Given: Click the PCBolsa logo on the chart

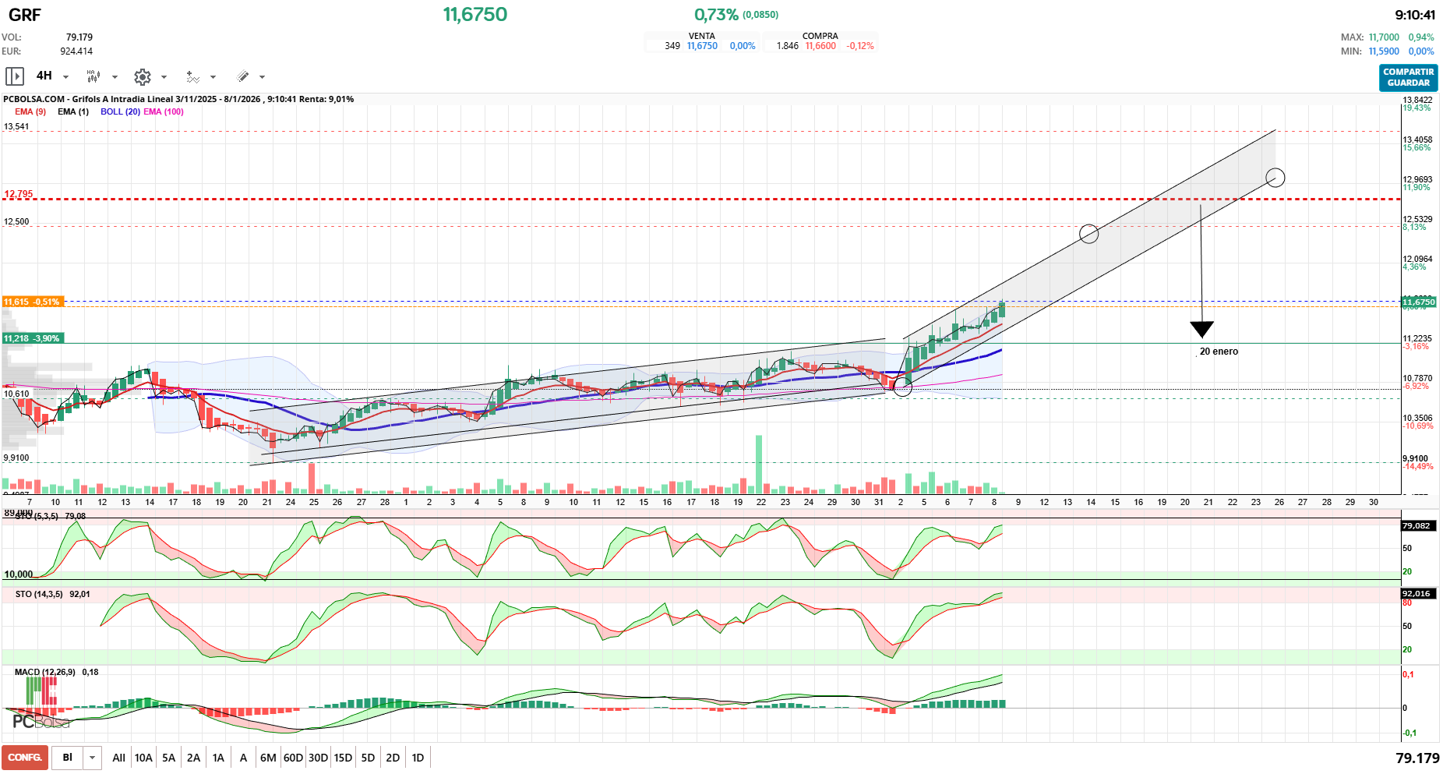Looking at the screenshot, I should click(41, 722).
